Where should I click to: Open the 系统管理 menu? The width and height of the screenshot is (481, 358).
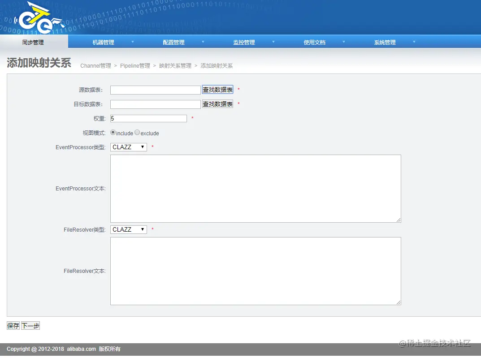pyautogui.click(x=385, y=42)
